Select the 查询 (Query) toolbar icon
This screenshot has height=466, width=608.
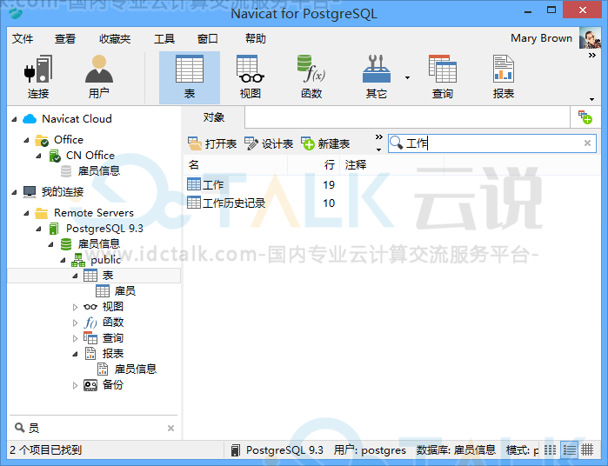(443, 77)
